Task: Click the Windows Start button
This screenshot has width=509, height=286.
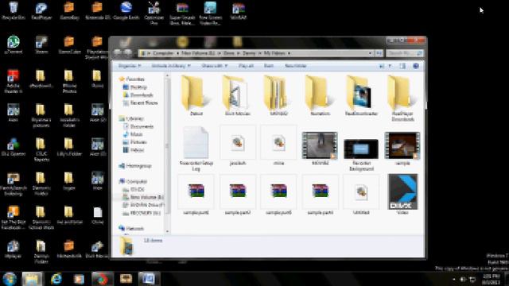Action: click(10, 279)
